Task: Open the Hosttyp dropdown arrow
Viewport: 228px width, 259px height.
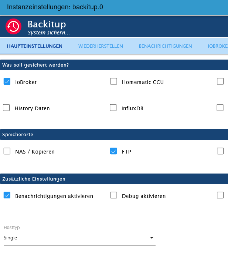Action: pyautogui.click(x=151, y=238)
